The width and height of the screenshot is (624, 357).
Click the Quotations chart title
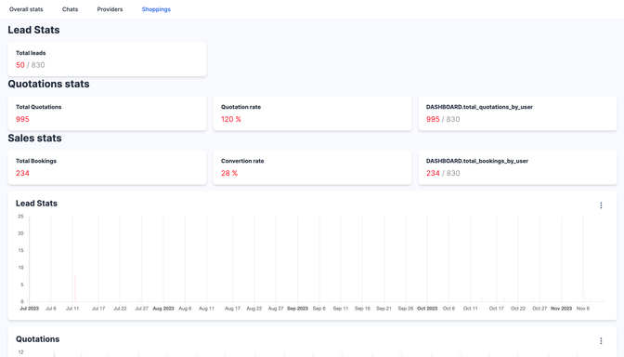click(x=38, y=339)
